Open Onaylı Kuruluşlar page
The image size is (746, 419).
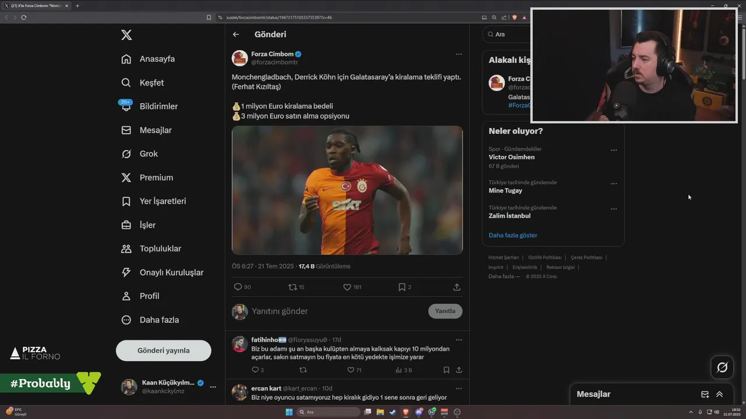(x=162, y=272)
